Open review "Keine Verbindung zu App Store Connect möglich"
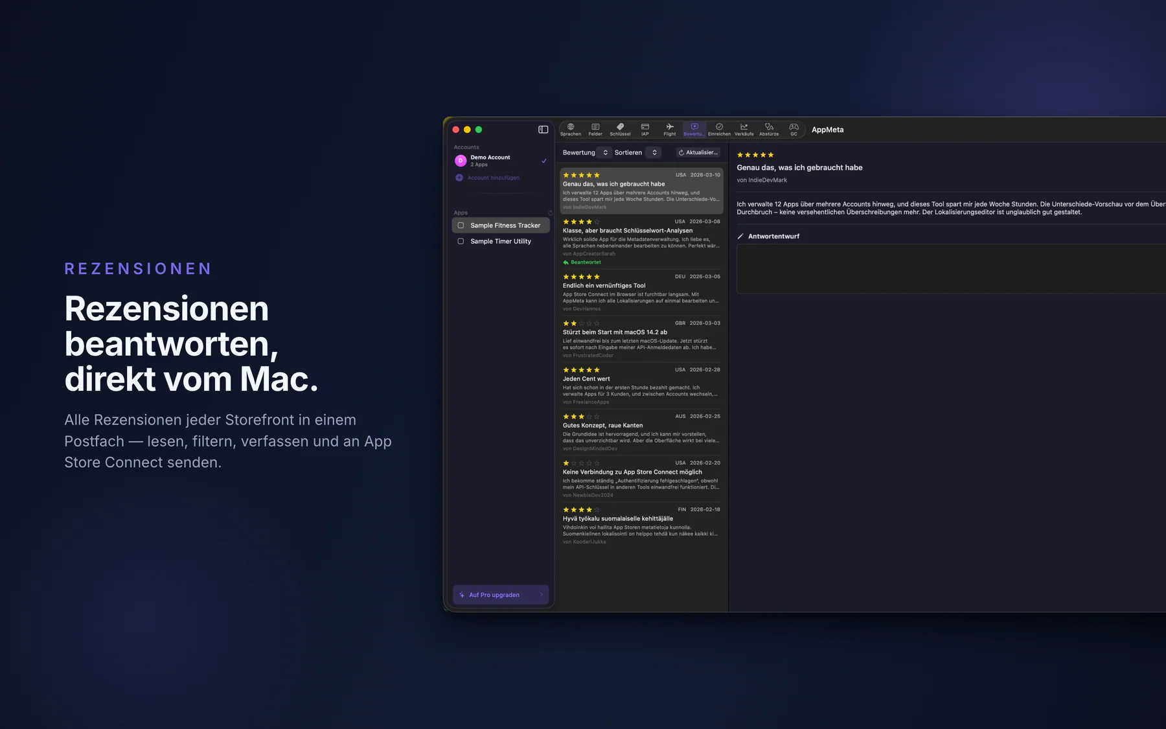This screenshot has height=729, width=1166. pyautogui.click(x=641, y=480)
